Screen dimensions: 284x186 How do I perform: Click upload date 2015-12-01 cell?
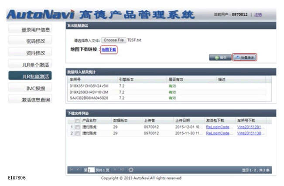189,127
